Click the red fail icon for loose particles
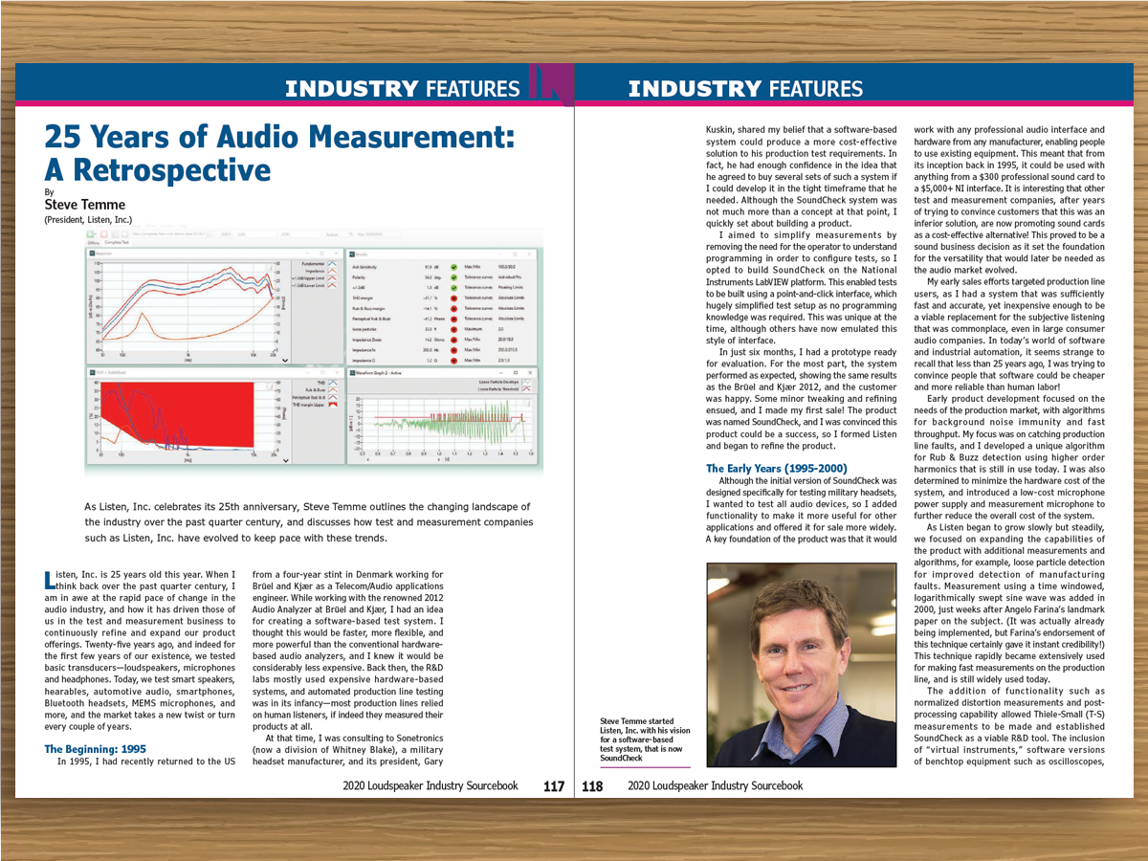Screen dimensions: 1148x861 point(453,330)
